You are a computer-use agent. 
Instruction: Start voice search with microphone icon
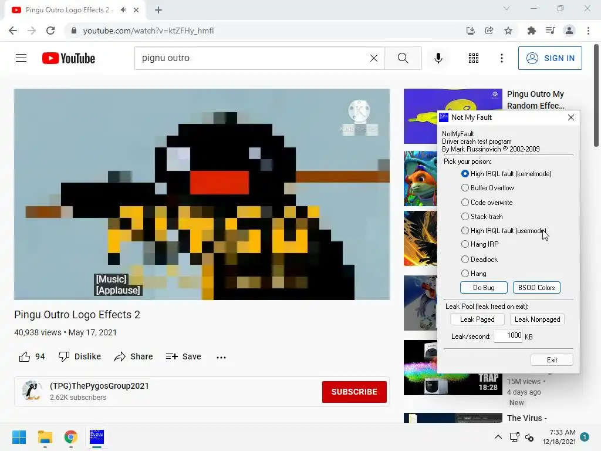(x=438, y=58)
